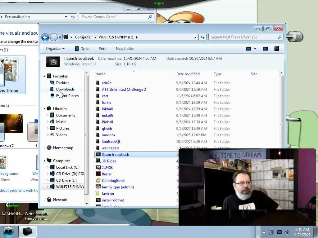The height and width of the screenshot is (238, 318).
Task: Open address bar history dropdown in Explorer
Action: (x=195, y=37)
